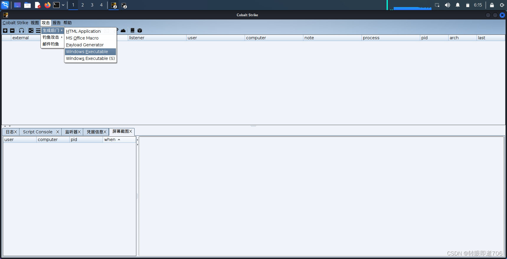Switch to the 日志 tab
Image resolution: width=507 pixels, height=259 pixels.
[11, 132]
